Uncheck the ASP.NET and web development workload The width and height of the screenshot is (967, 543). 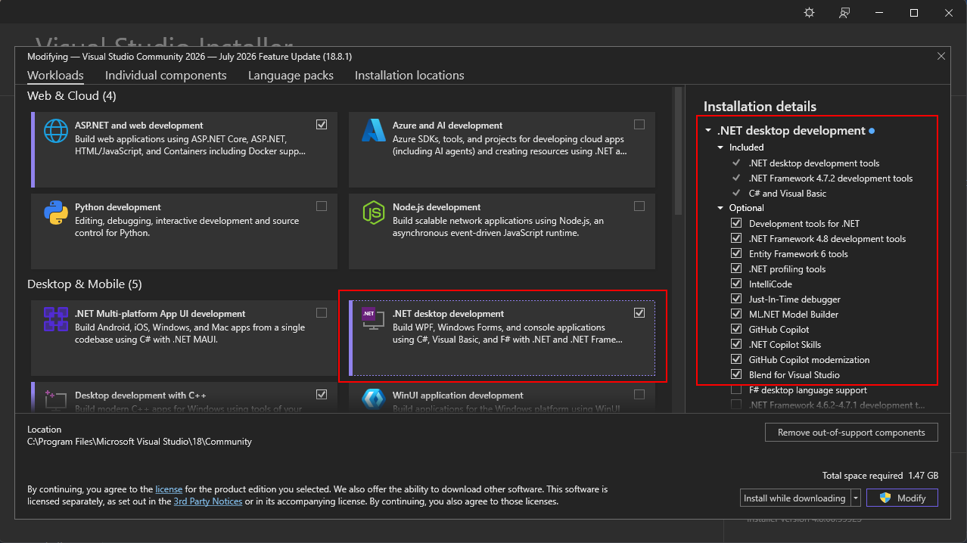tap(322, 124)
